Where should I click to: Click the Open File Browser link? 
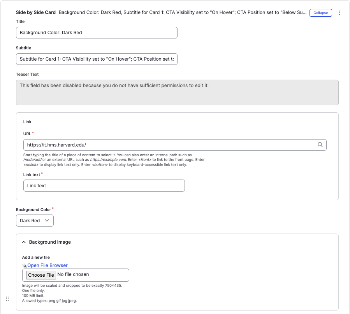click(47, 265)
